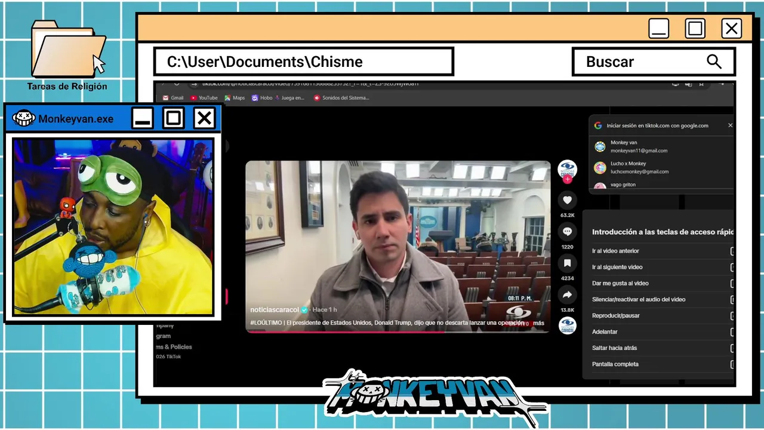Click the webcam feed in Monkeyvan.exe
The width and height of the screenshot is (764, 430).
click(113, 227)
